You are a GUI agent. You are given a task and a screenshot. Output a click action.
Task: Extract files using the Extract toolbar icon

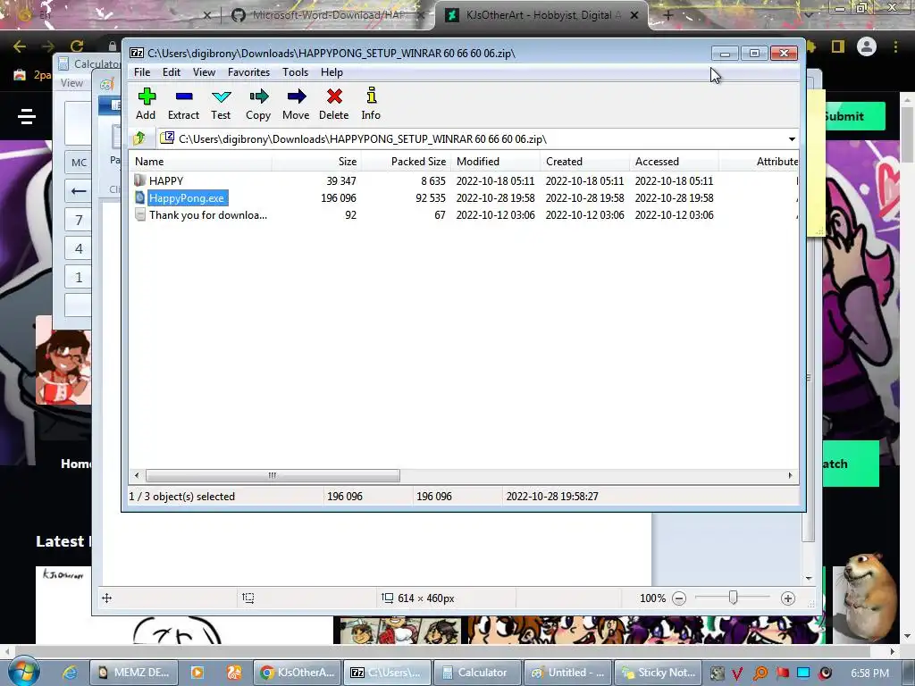(183, 105)
